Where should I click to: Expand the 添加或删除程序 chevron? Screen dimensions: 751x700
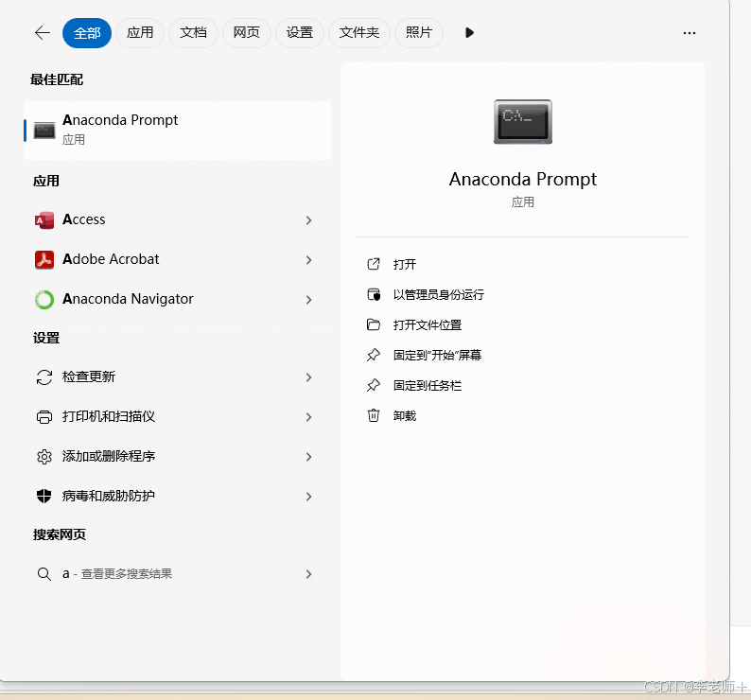(309, 457)
